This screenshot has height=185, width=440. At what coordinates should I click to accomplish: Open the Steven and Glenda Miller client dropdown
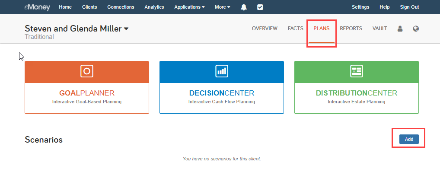coord(77,29)
